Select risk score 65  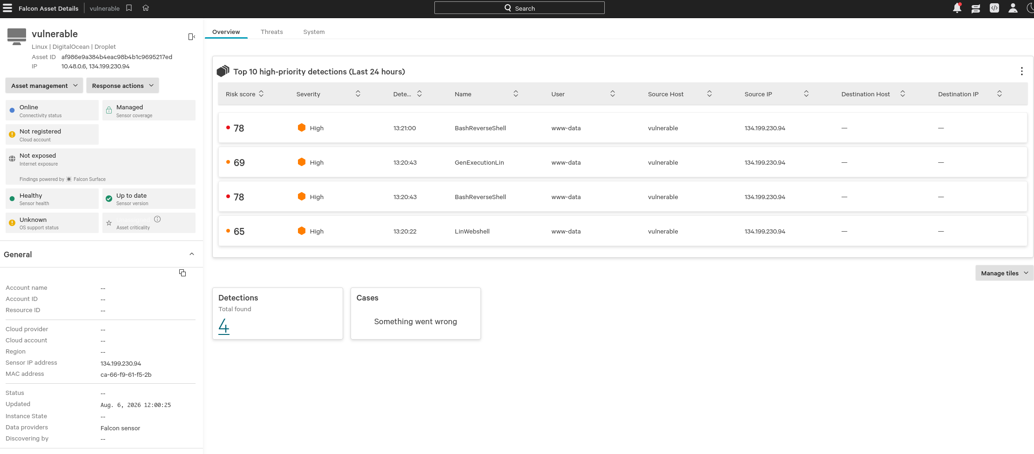tap(239, 231)
